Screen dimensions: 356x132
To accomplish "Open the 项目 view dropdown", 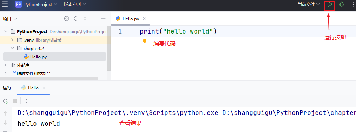I will point(9,19).
